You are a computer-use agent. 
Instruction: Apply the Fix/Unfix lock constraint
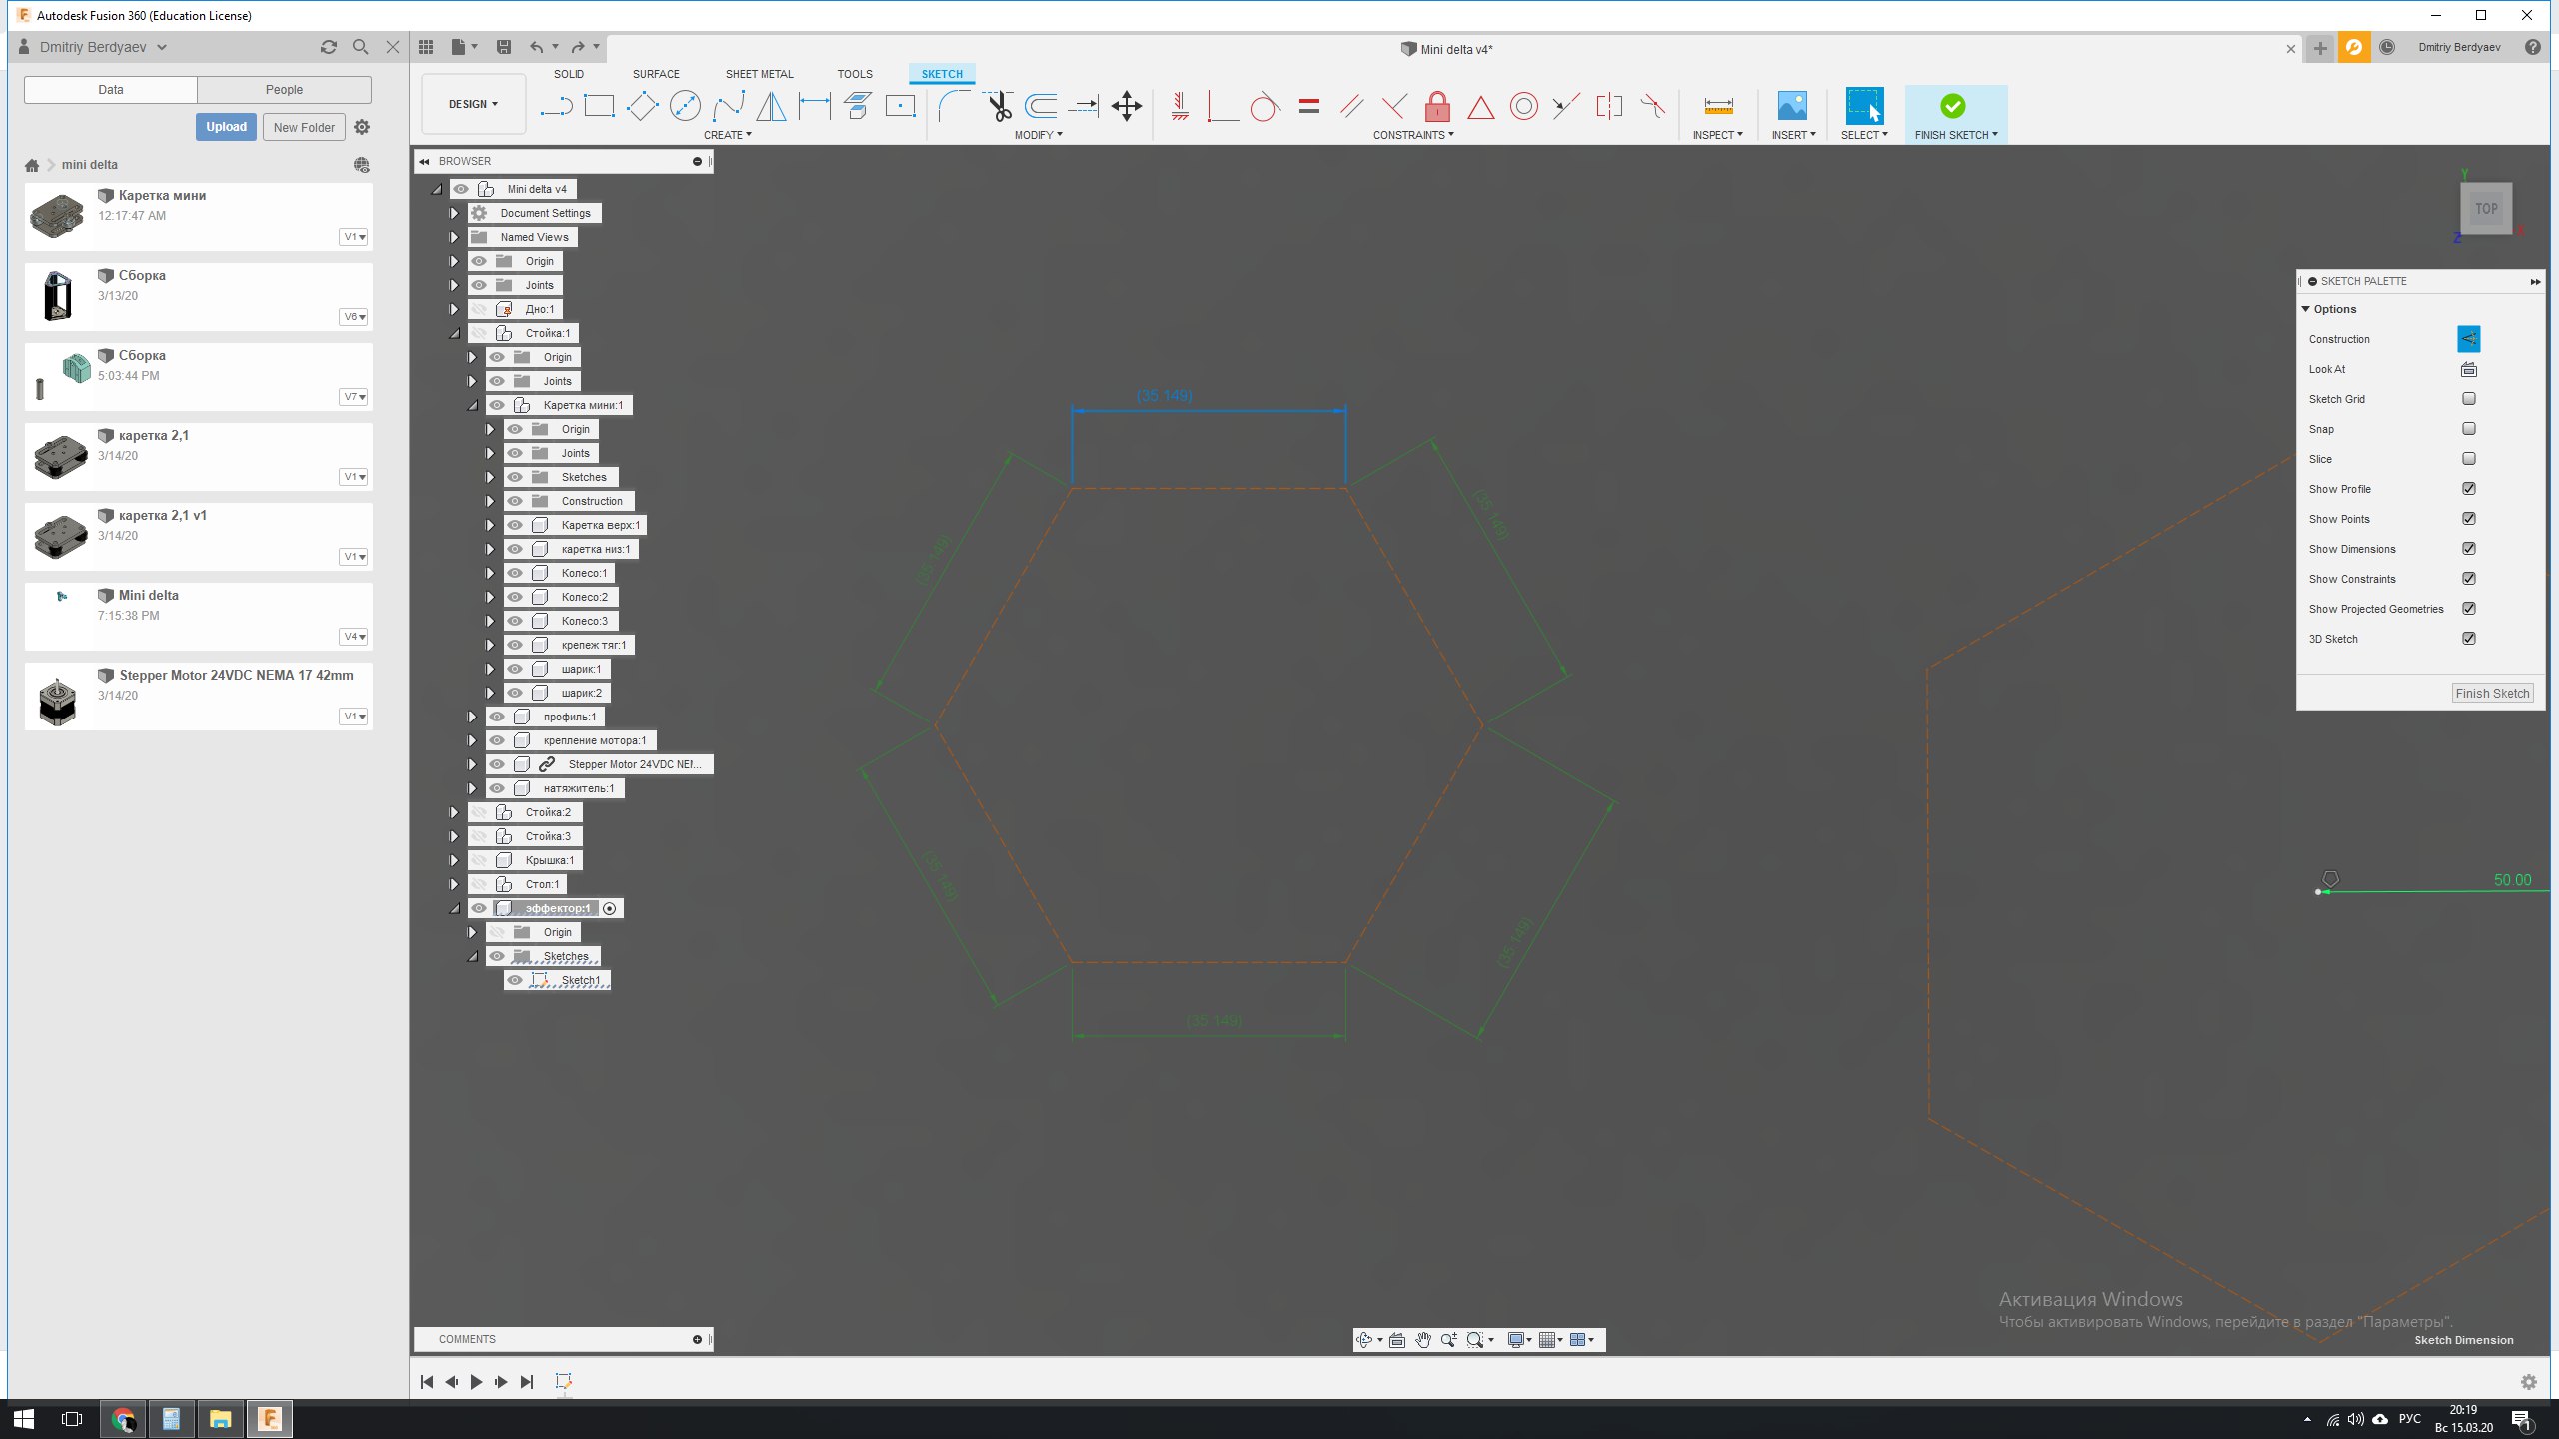pyautogui.click(x=1437, y=106)
